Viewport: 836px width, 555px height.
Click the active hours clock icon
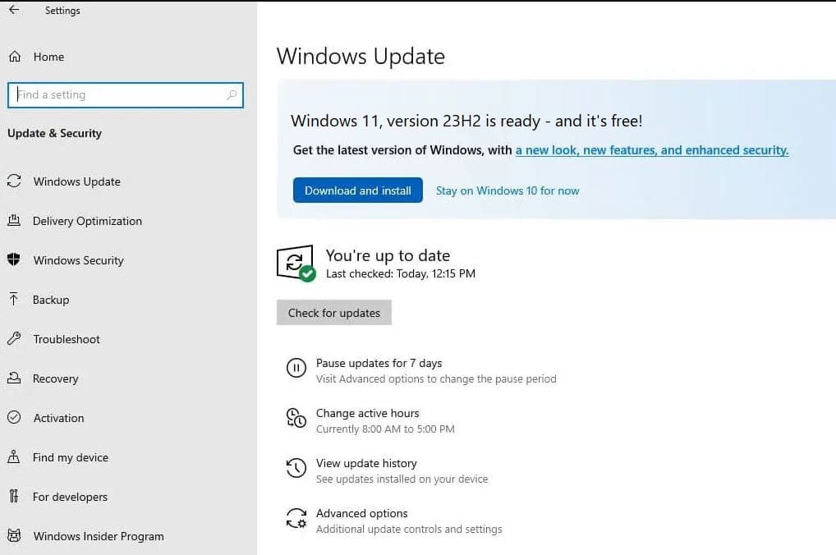[x=296, y=418]
